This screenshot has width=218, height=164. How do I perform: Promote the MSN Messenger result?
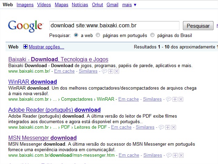[175, 155]
